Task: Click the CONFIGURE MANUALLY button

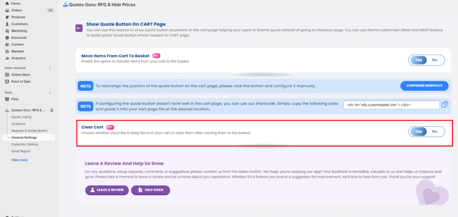Action: tap(424, 86)
